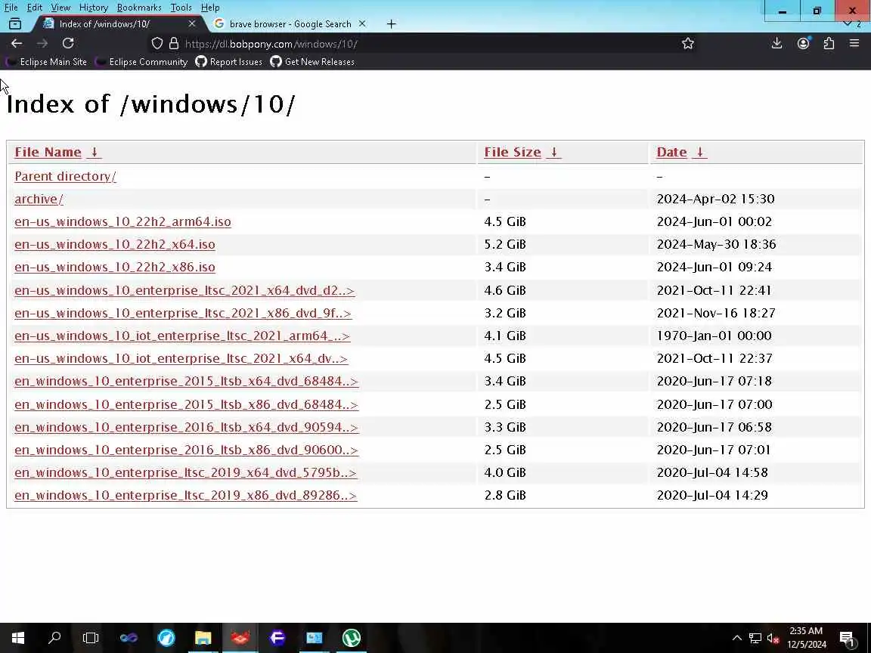Show hidden system tray icons

click(737, 638)
